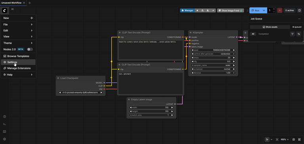Click the fit-view icon in the canvas toolbar
This screenshot has width=304, height=144.
(x=277, y=139)
